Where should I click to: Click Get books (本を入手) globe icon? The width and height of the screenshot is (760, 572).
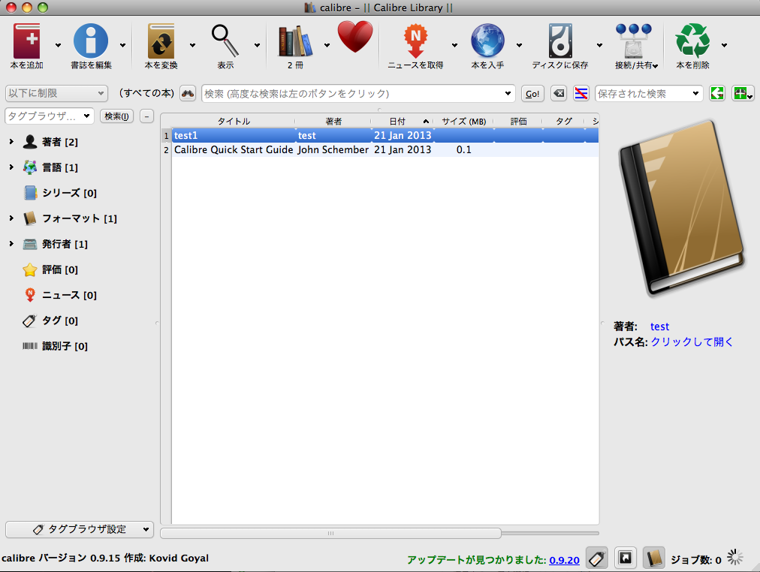tap(487, 41)
